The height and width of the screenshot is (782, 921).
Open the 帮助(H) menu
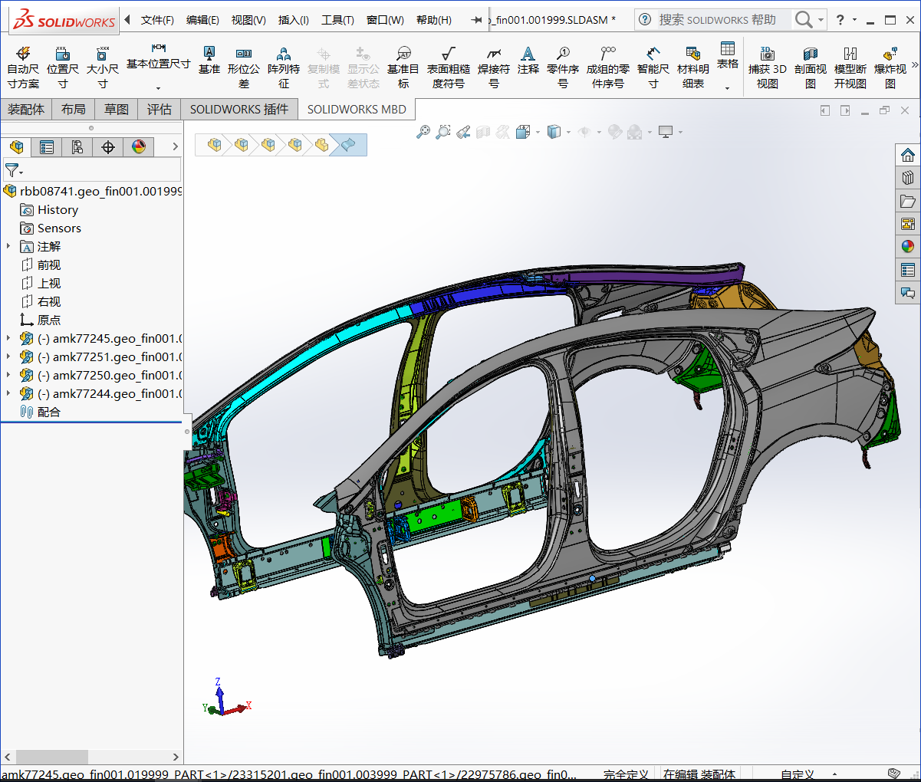pyautogui.click(x=434, y=20)
